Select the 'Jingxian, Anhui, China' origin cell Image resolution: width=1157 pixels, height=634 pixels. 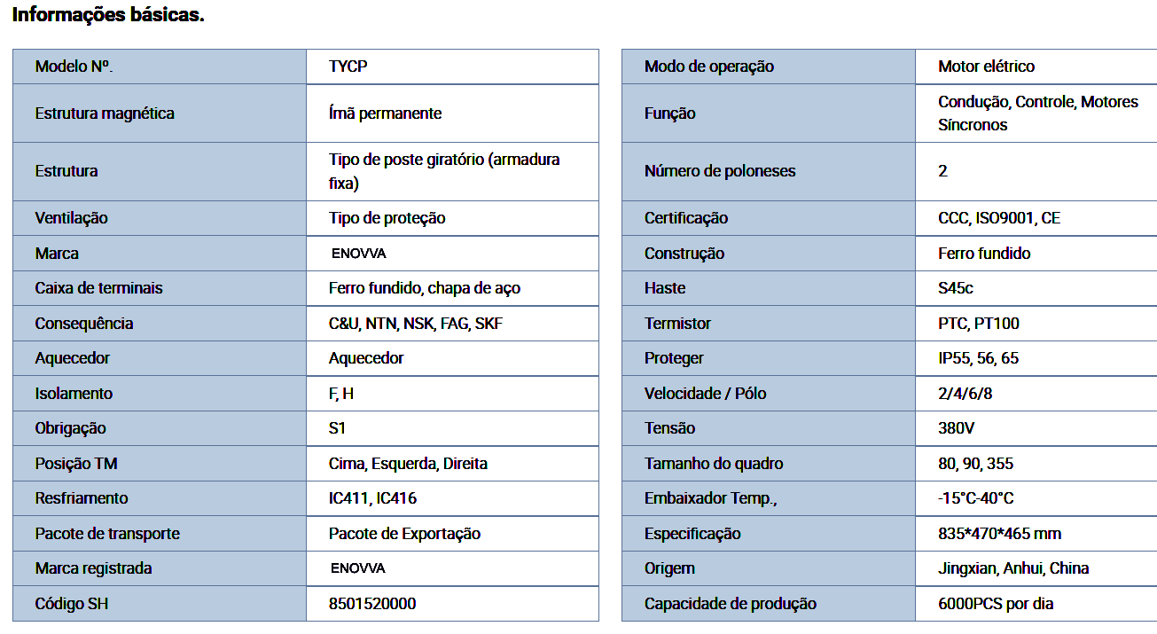[1013, 568]
